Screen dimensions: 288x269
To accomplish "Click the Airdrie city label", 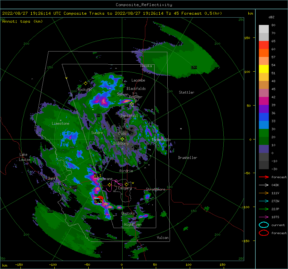I will point(126,171).
